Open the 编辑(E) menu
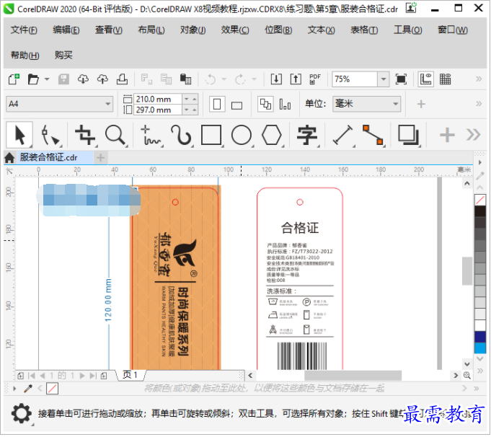Screen dimensions: 491x437 (x=66, y=30)
